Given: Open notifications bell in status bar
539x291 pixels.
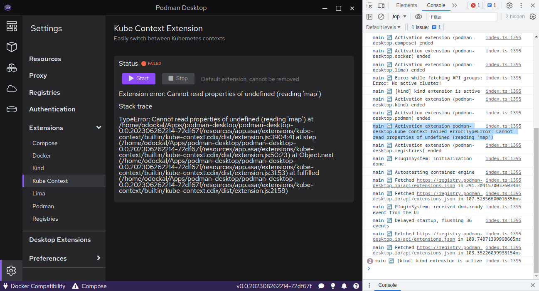Looking at the screenshot, I should click(x=344, y=286).
